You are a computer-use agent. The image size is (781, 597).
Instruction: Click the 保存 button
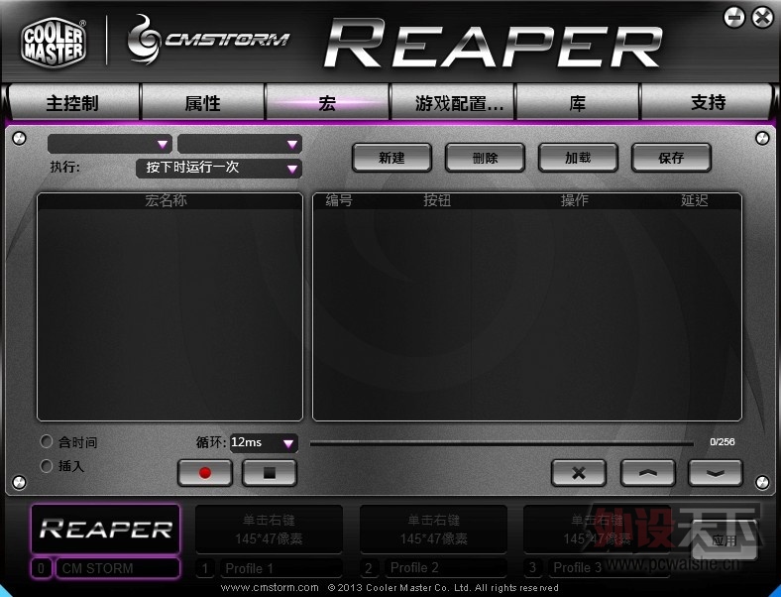[x=671, y=158]
